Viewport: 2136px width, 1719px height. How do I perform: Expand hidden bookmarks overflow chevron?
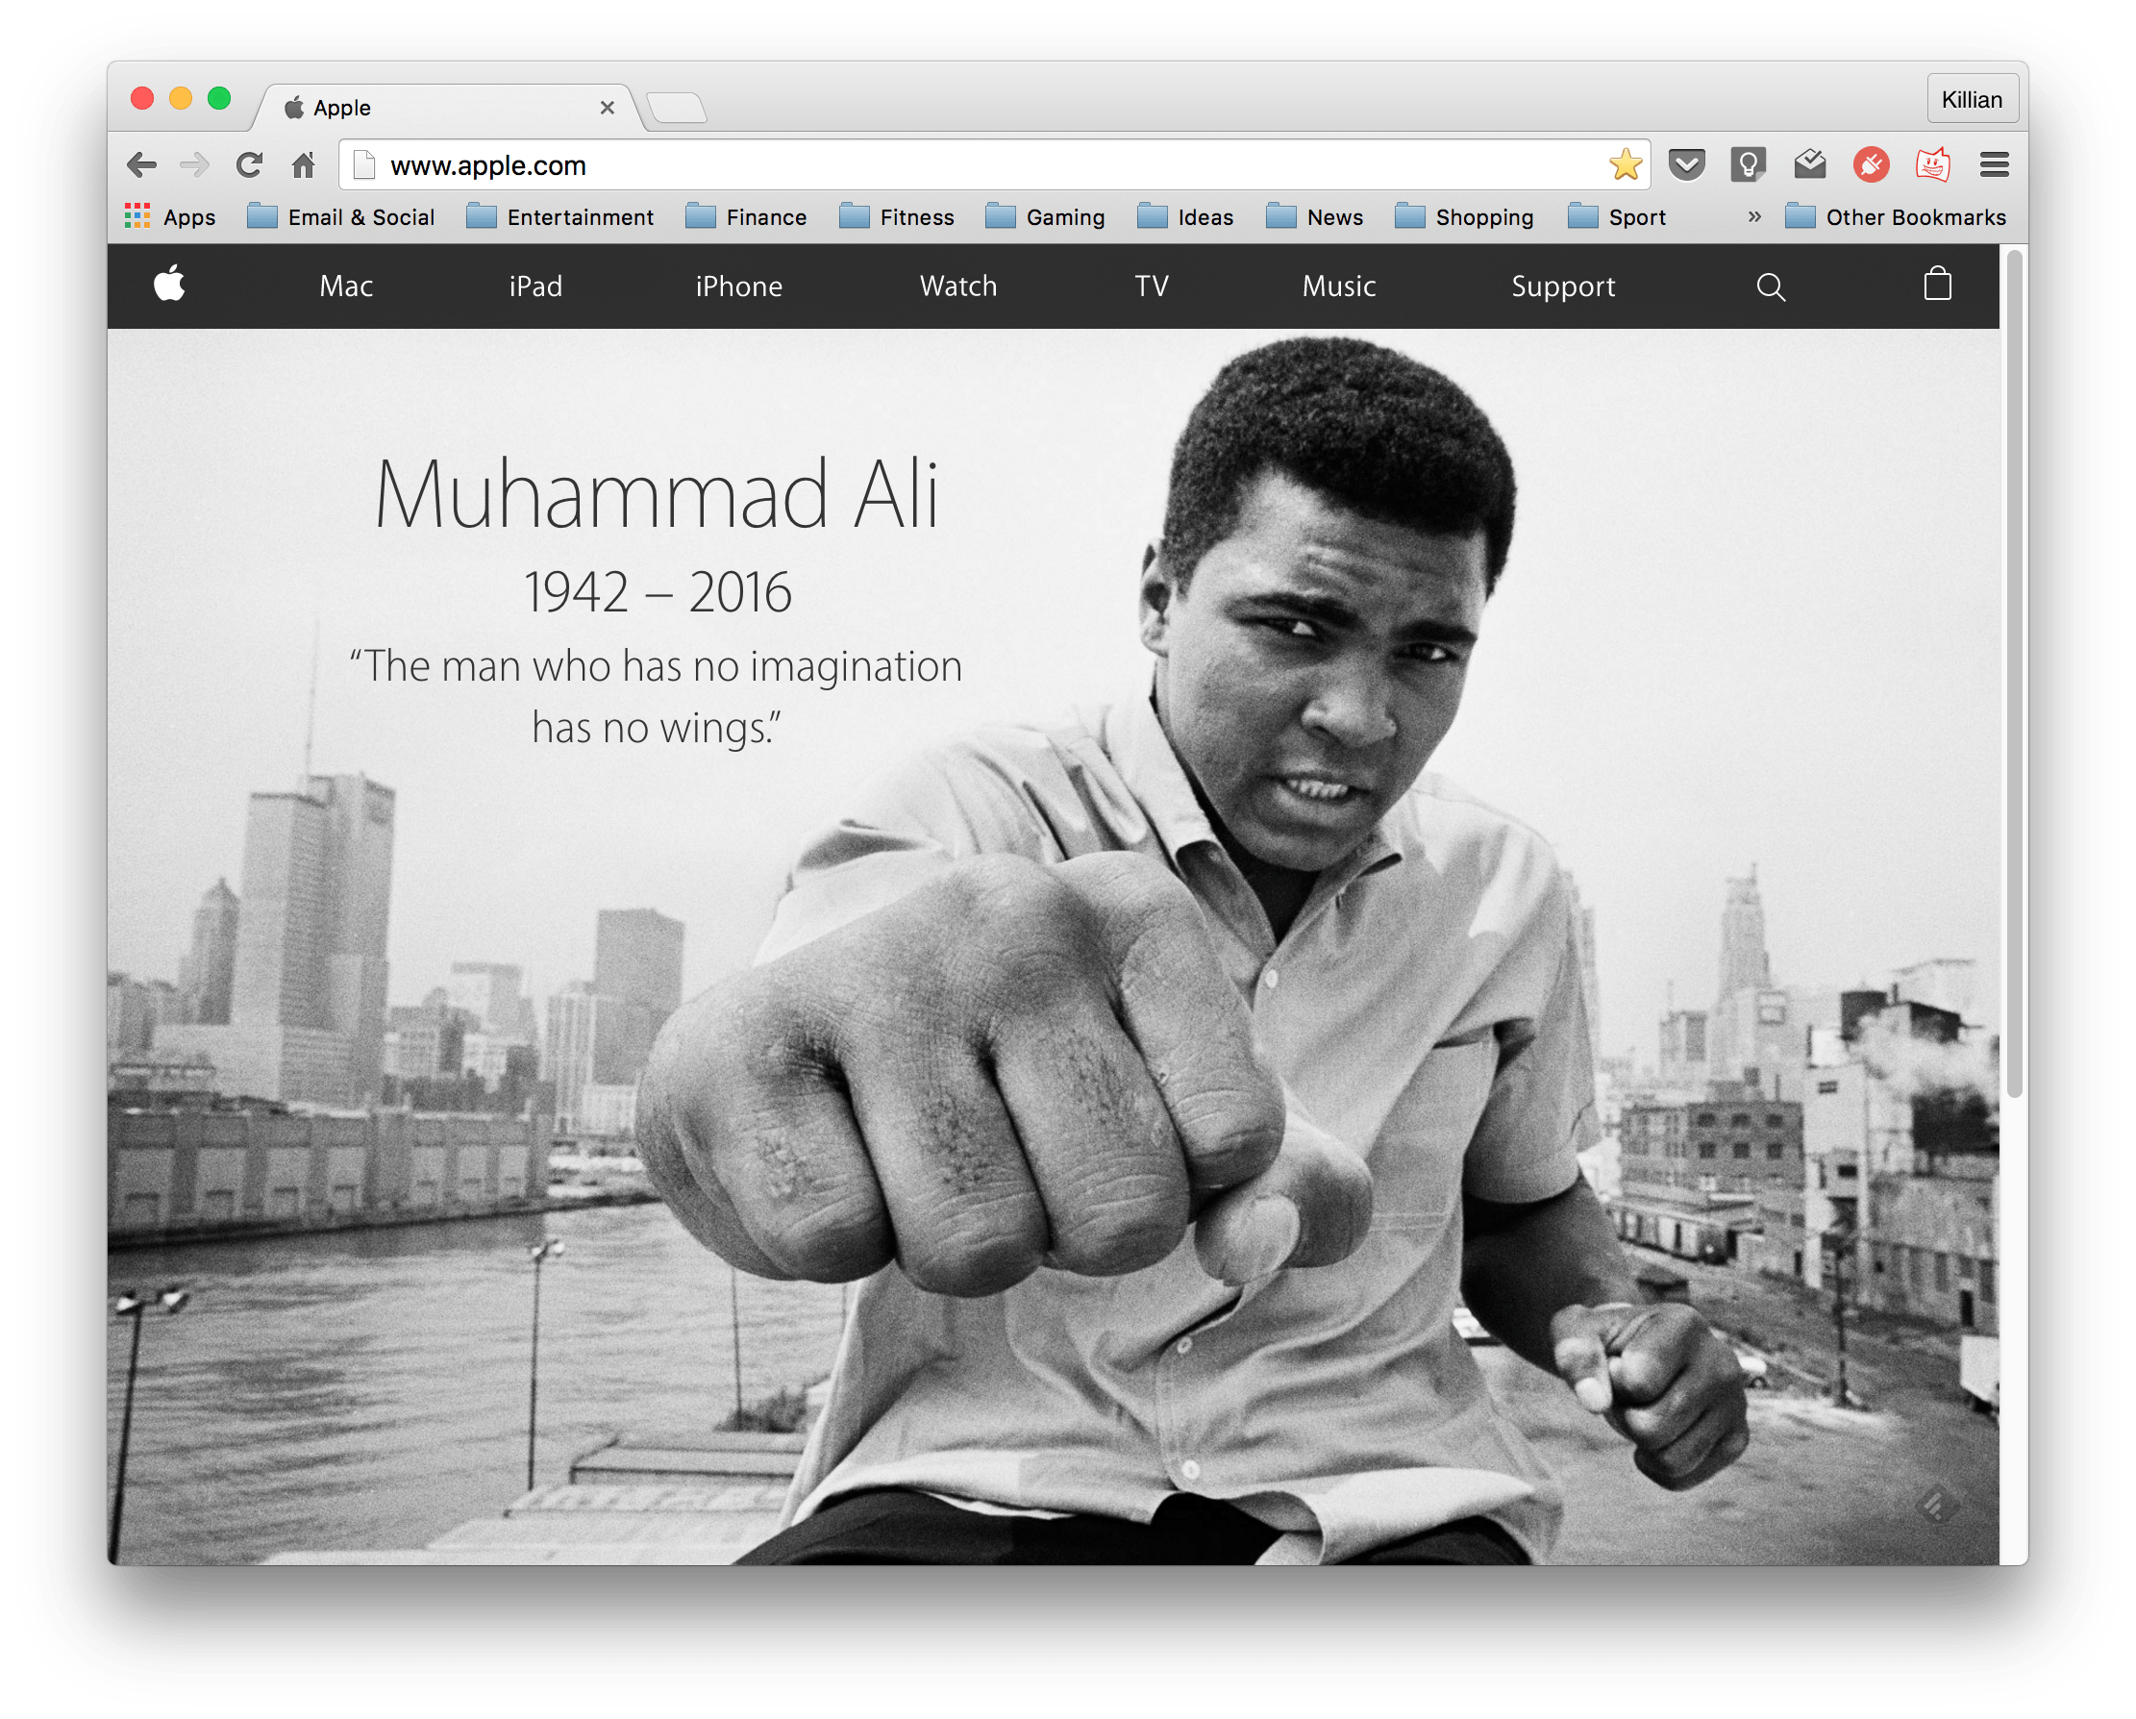(1754, 216)
